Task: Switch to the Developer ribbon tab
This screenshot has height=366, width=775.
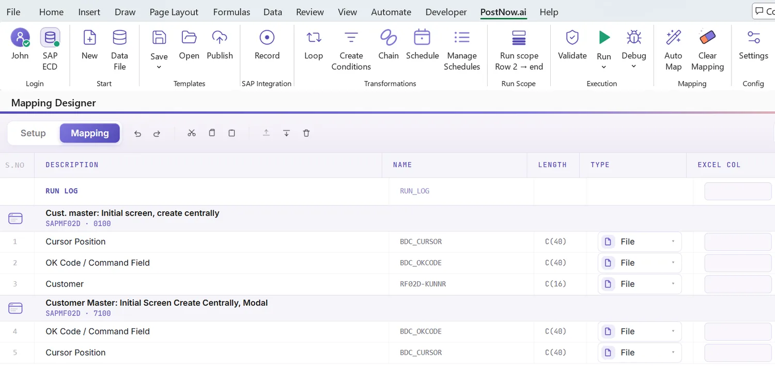Action: 446,12
